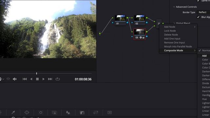This screenshot has width=210, height=118.
Task: Select node 03 thumbnail
Action: (x=139, y=32)
